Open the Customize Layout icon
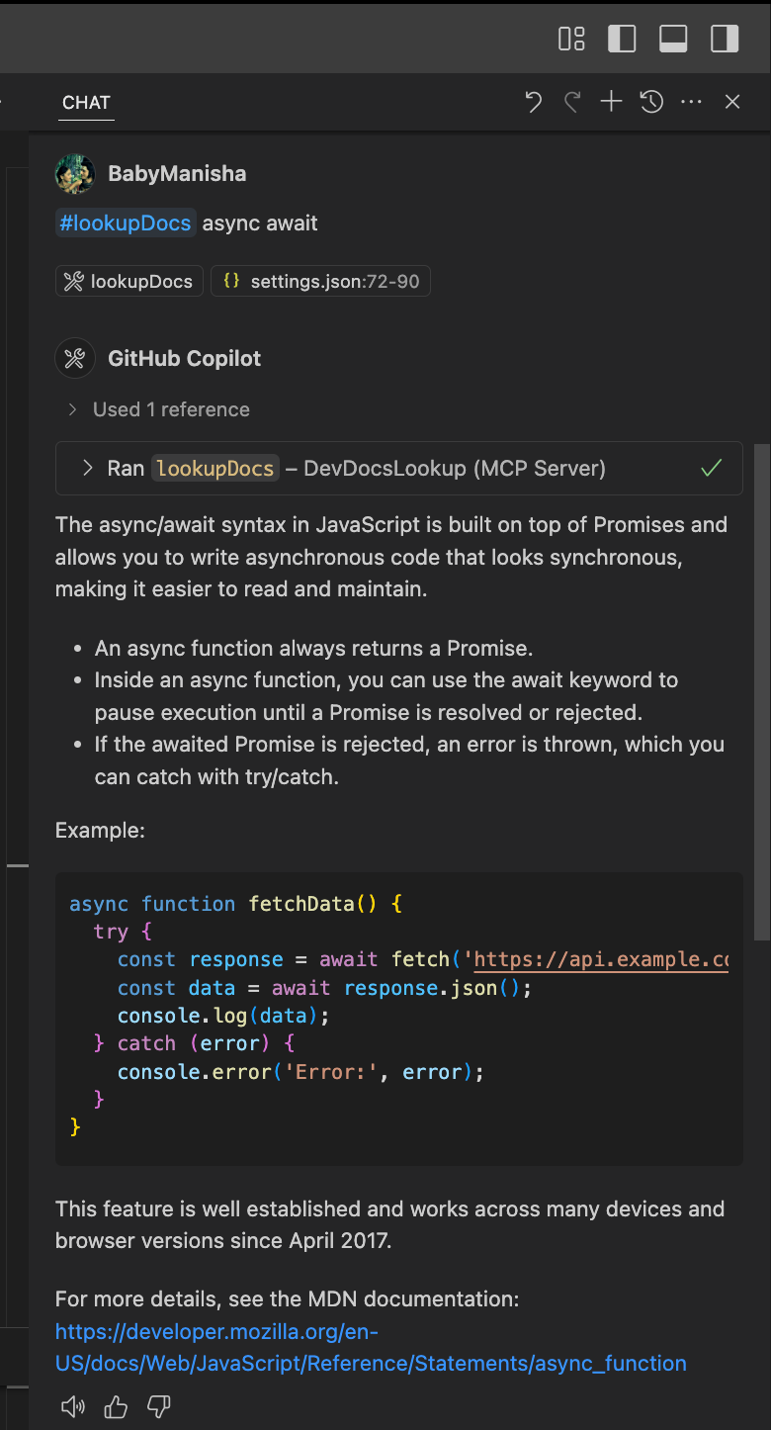Screen dimensions: 771x1430 (571, 39)
